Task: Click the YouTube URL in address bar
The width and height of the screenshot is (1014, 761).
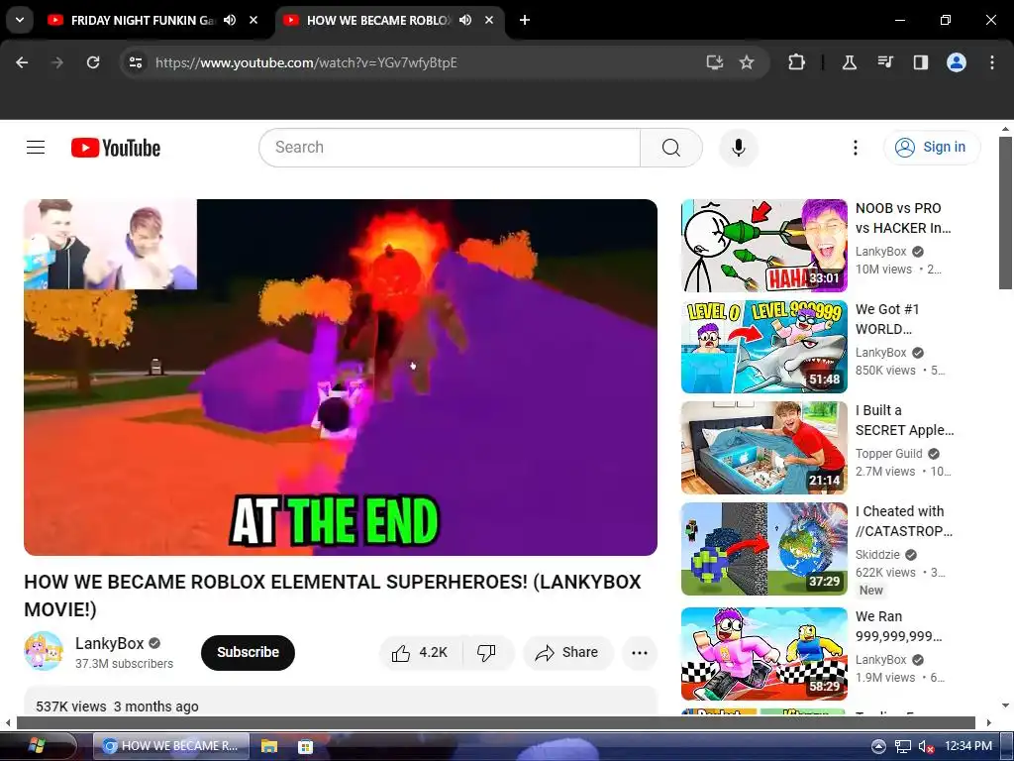Action: coord(306,62)
